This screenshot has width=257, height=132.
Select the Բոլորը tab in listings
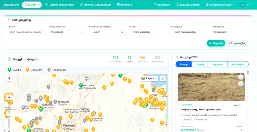click(x=183, y=64)
